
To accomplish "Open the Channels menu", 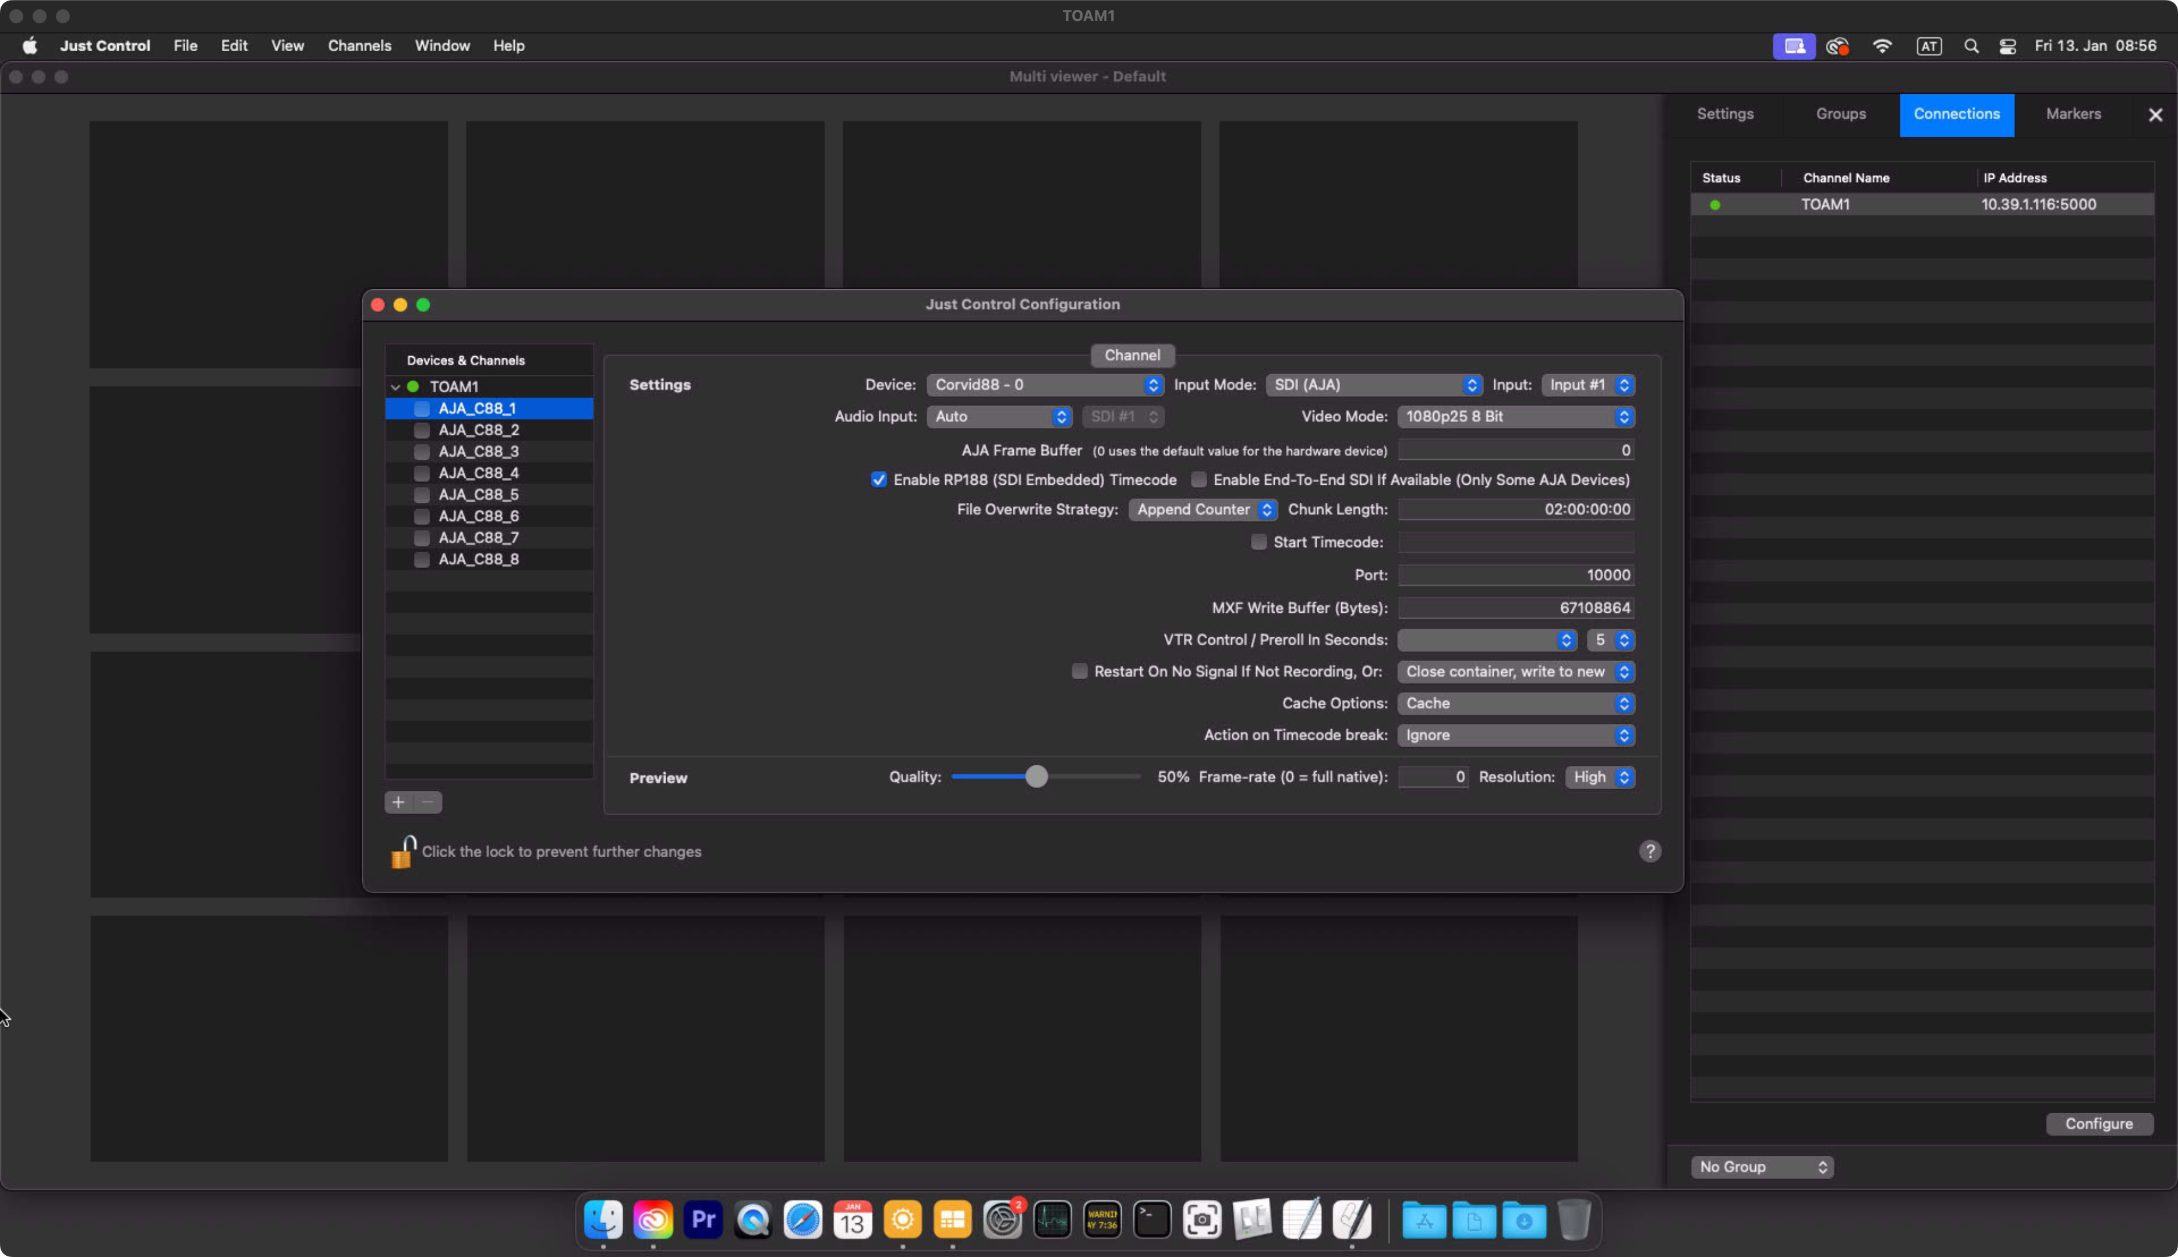I will tap(359, 46).
